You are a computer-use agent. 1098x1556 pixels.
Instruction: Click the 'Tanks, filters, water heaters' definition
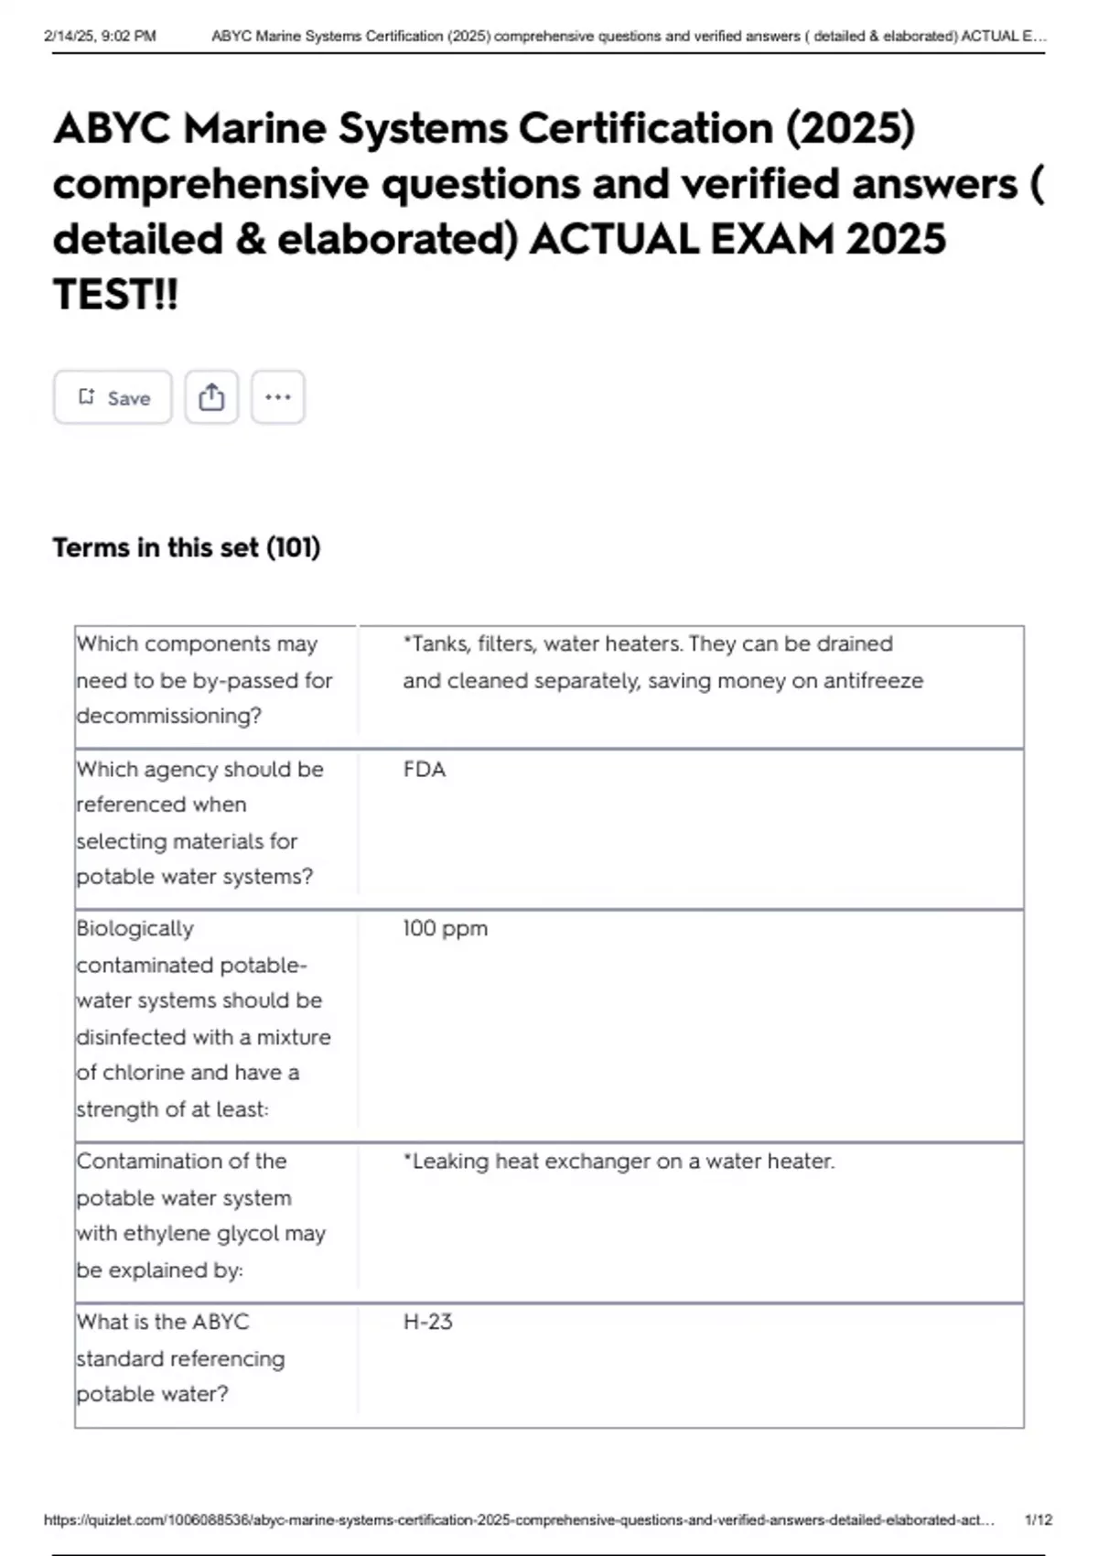(662, 662)
